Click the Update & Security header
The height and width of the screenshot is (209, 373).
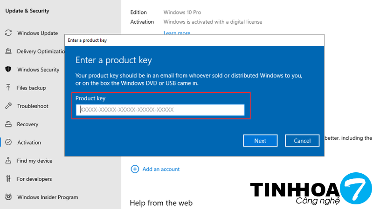[x=27, y=11]
